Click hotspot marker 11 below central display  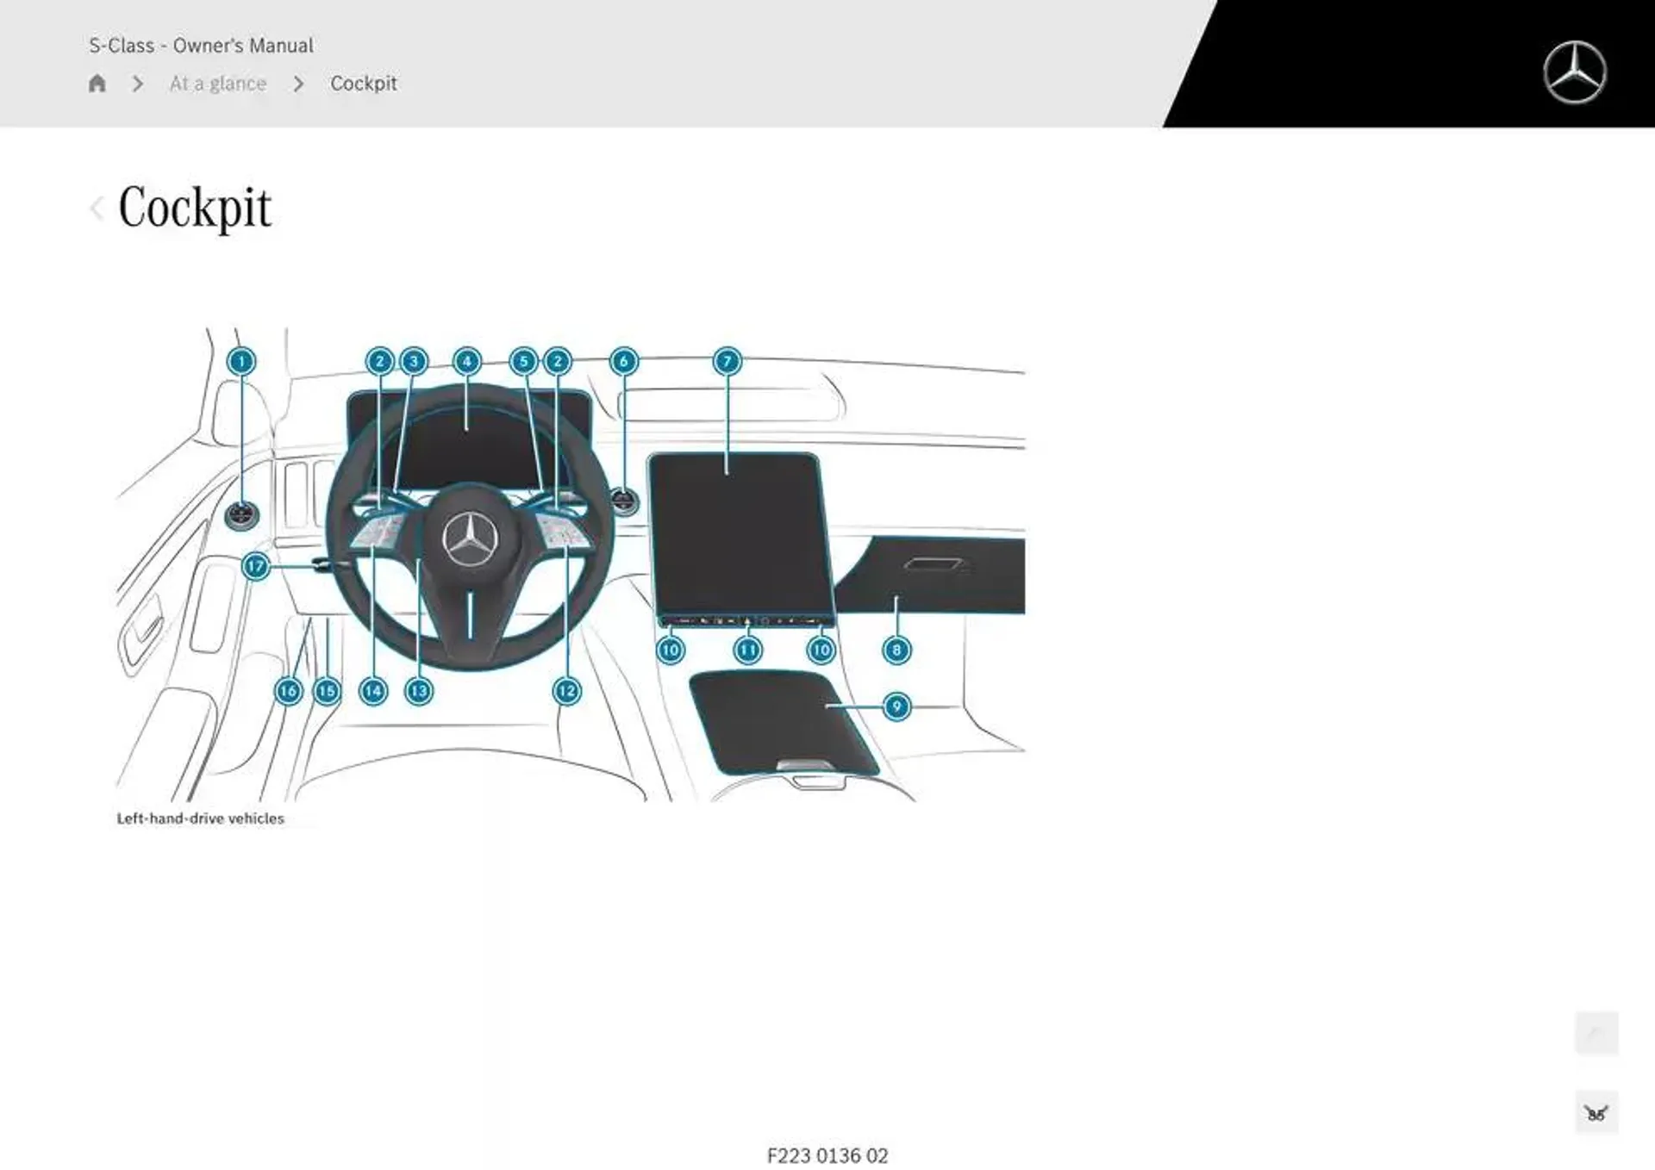pyautogui.click(x=747, y=650)
